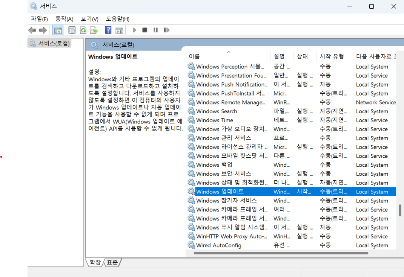Click the gear icon beside Windows PushToInstall
The height and width of the screenshot is (277, 404).
click(x=191, y=93)
